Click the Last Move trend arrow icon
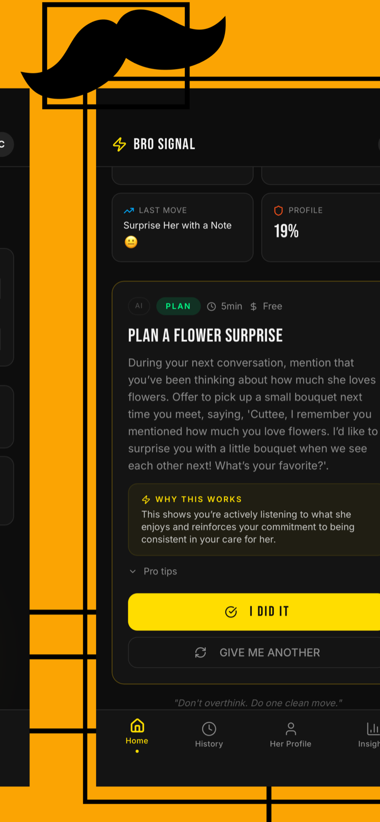Screen dimensions: 380x822 click(129, 211)
